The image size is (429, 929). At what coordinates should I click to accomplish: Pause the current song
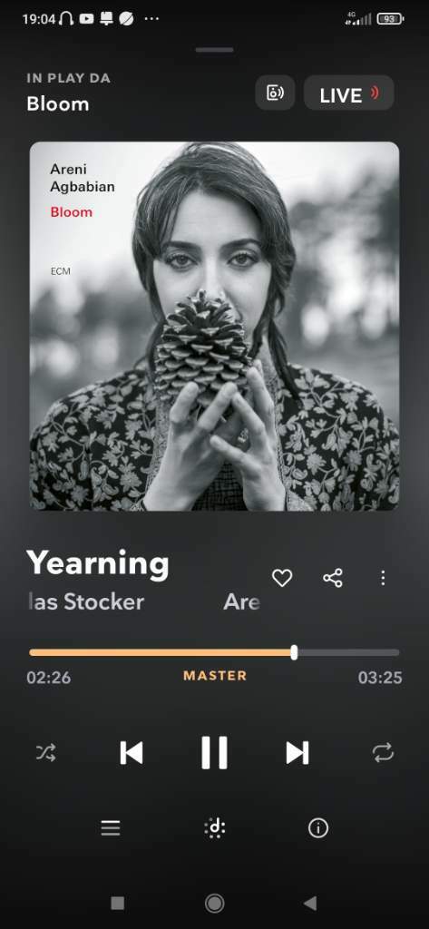[214, 753]
